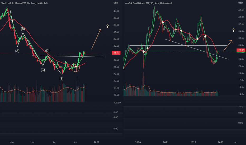Viewport: 246px width, 145px height.
Task: Click the 2023 label on the 9h chart time axis
Action: 97,142
